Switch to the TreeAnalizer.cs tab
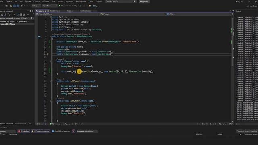The height and width of the screenshot is (145, 258). [x=85, y=11]
